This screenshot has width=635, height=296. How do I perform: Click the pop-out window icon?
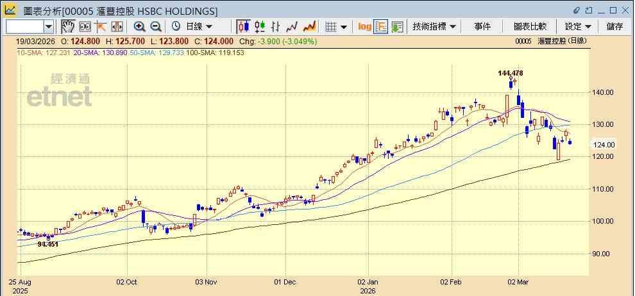[589, 10]
